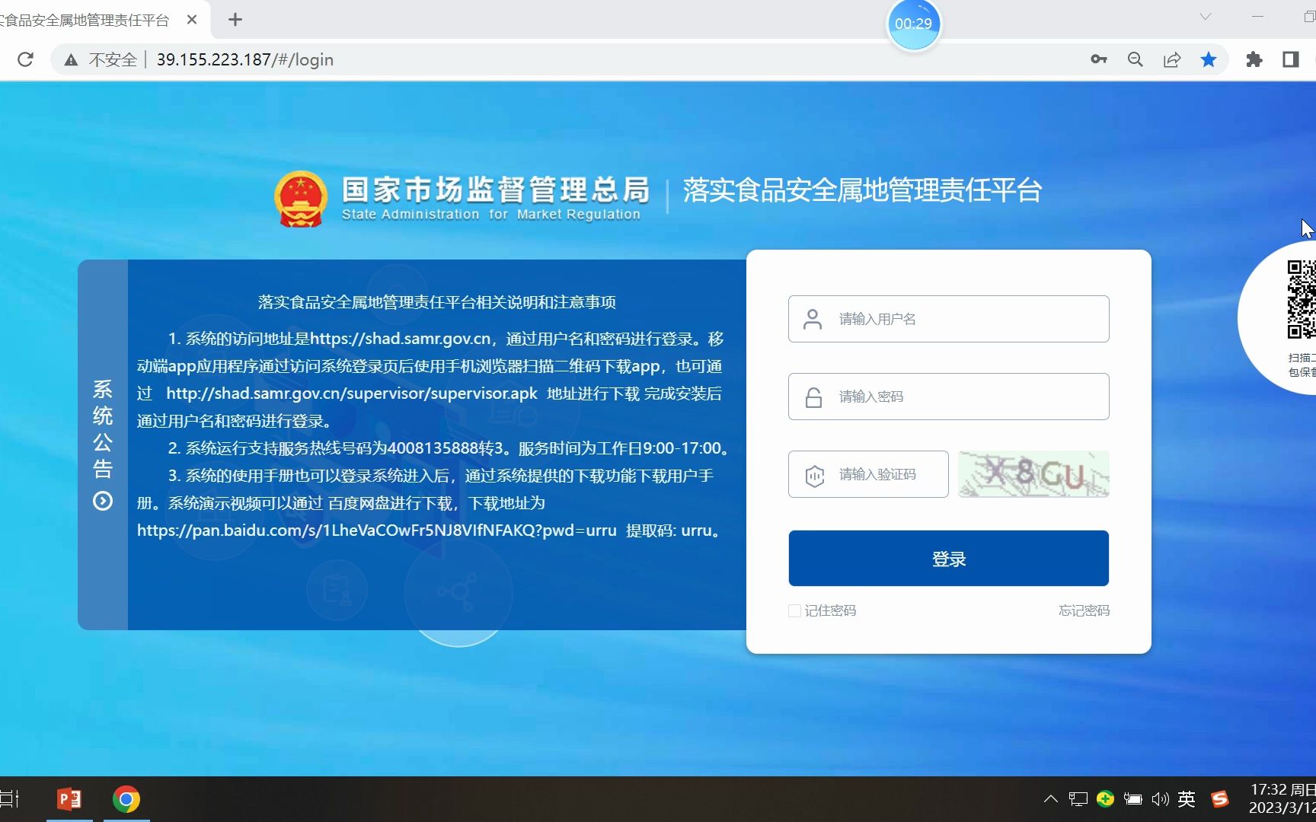
Task: Click the shad.samr.gov.cn supervisor.apk URL text
Action: coord(352,393)
